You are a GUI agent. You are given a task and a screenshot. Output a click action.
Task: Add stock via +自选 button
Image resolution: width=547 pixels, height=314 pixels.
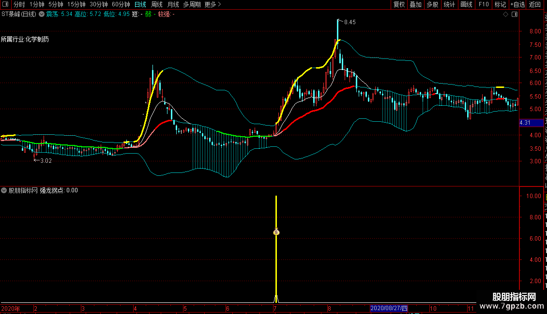pos(517,4)
